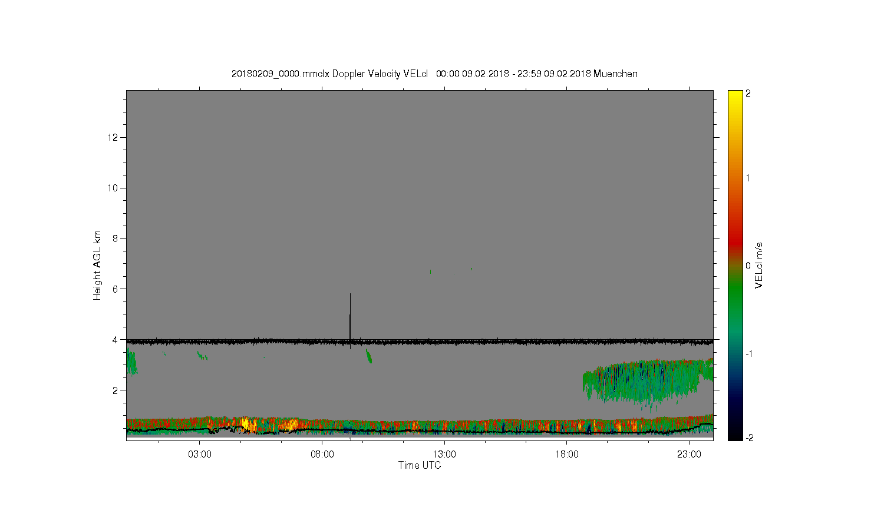
Task: Click the plot title text
Action: 434,74
